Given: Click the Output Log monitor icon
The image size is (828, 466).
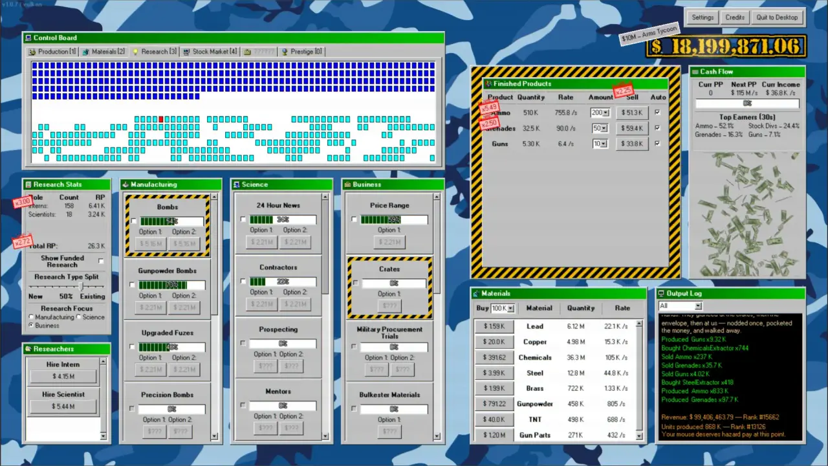Looking at the screenshot, I should tap(662, 294).
